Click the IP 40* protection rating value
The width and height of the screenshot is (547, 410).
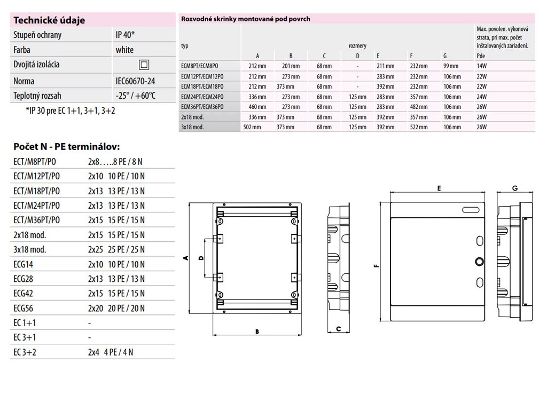(124, 35)
